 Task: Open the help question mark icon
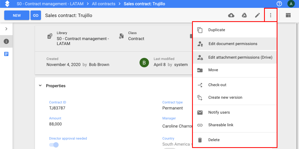pyautogui.click(x=279, y=4)
